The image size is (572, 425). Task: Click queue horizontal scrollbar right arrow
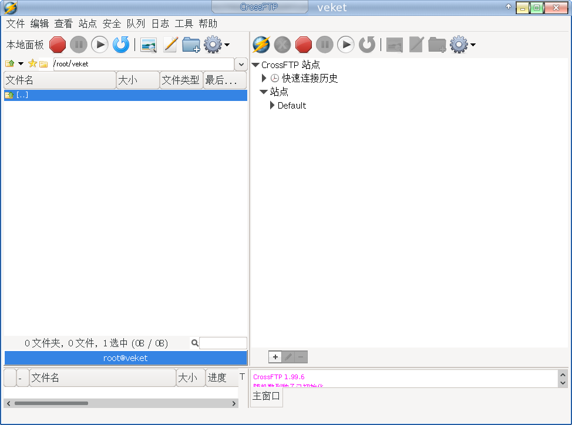234,403
